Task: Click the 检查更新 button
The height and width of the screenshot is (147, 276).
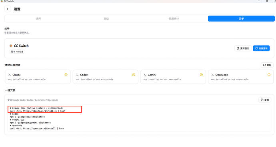Action: (261, 48)
